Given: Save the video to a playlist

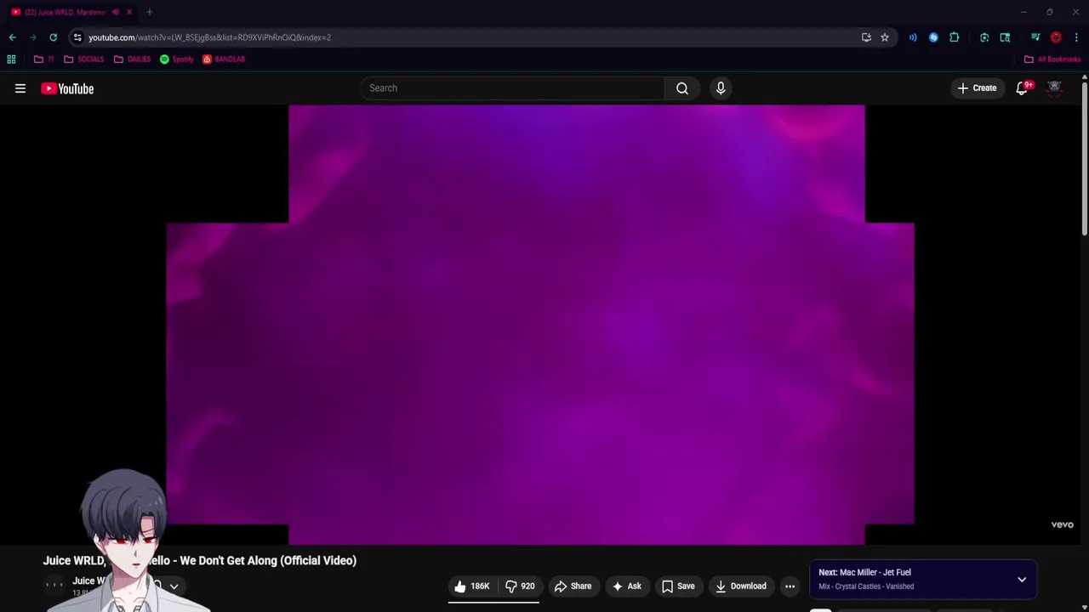Looking at the screenshot, I should point(678,586).
